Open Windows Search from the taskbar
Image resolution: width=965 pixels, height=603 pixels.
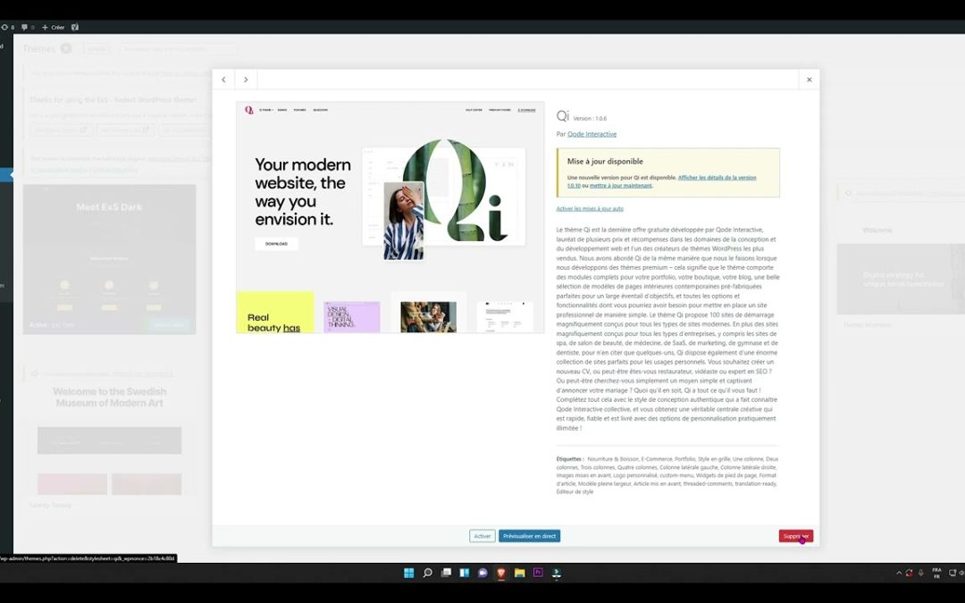tap(427, 573)
